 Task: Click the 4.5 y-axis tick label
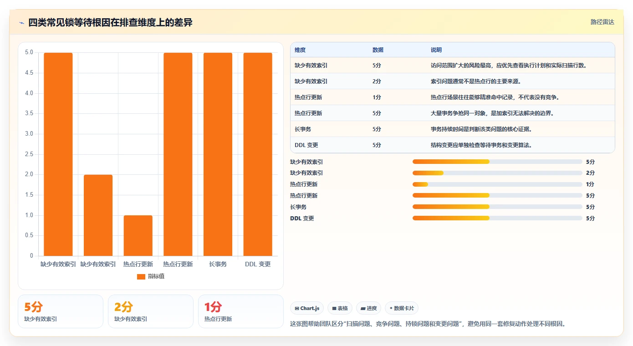point(29,73)
